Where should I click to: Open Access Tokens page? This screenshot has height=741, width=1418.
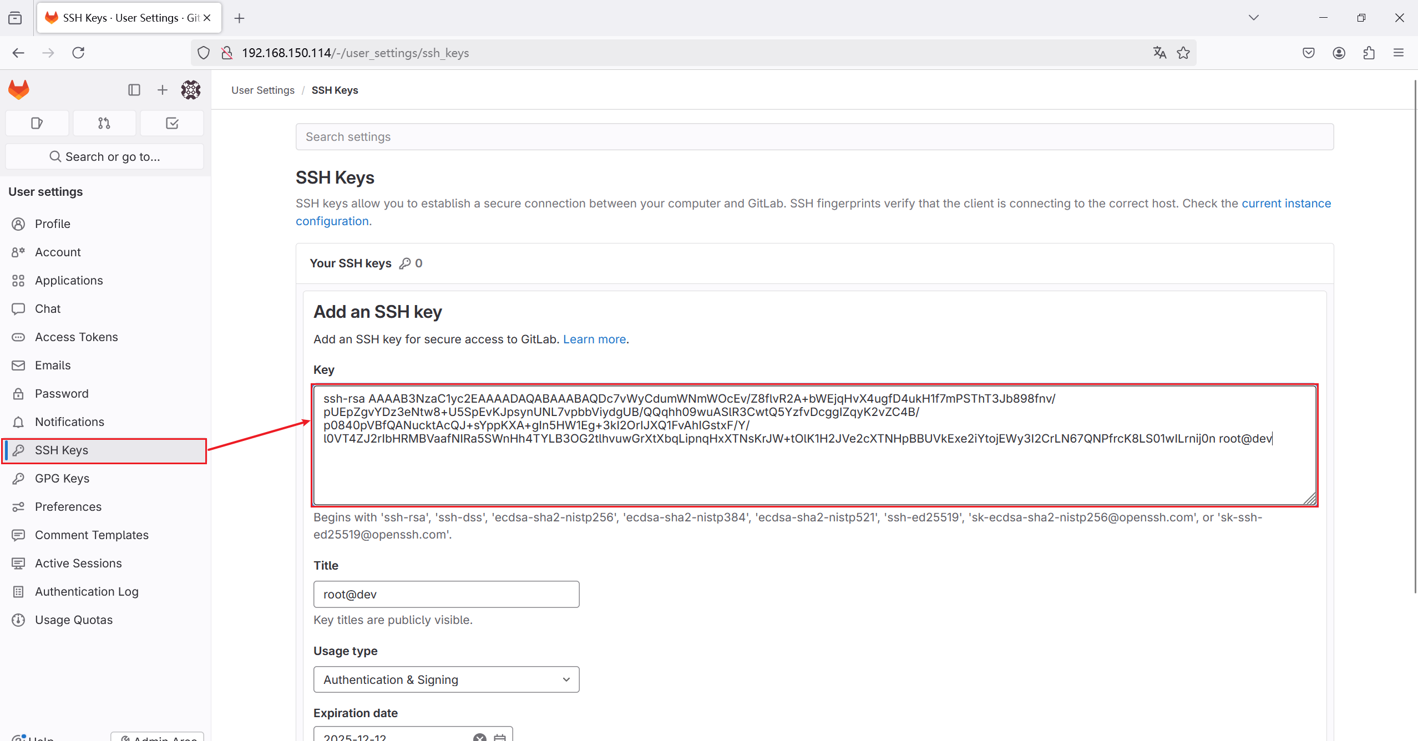click(x=104, y=337)
